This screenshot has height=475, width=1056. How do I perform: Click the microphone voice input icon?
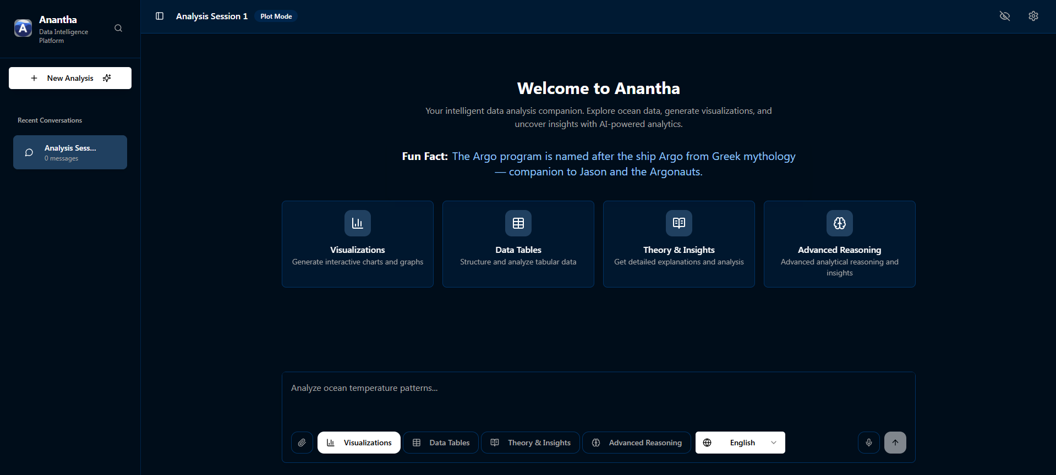coord(869,443)
